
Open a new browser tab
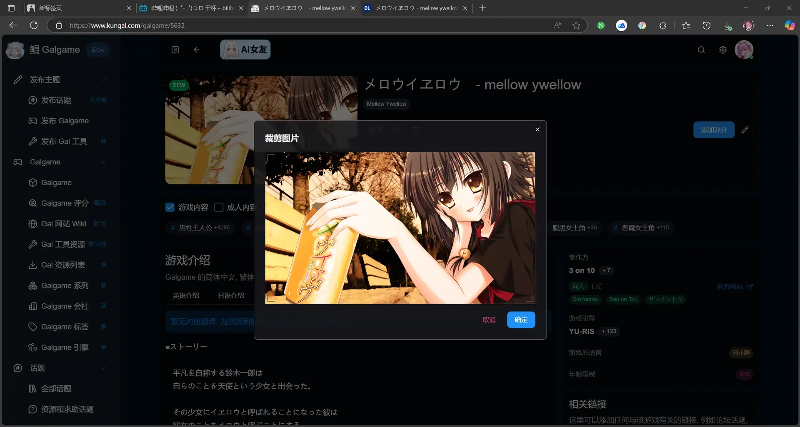(x=482, y=8)
